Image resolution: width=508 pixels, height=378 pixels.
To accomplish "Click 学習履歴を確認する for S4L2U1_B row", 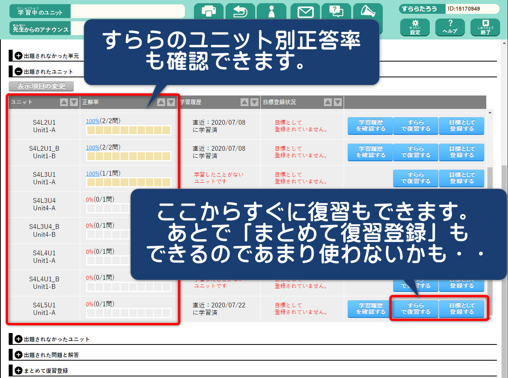I will click(x=371, y=152).
